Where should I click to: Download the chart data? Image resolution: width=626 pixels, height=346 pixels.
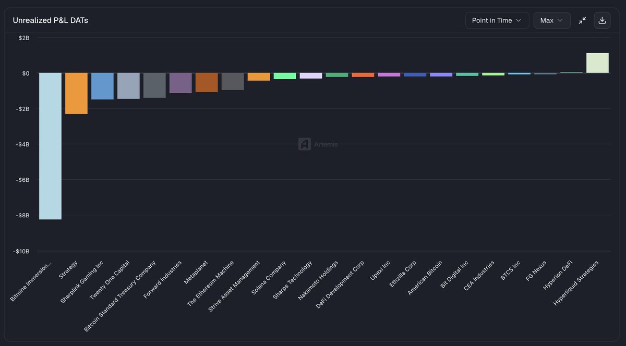click(x=602, y=20)
